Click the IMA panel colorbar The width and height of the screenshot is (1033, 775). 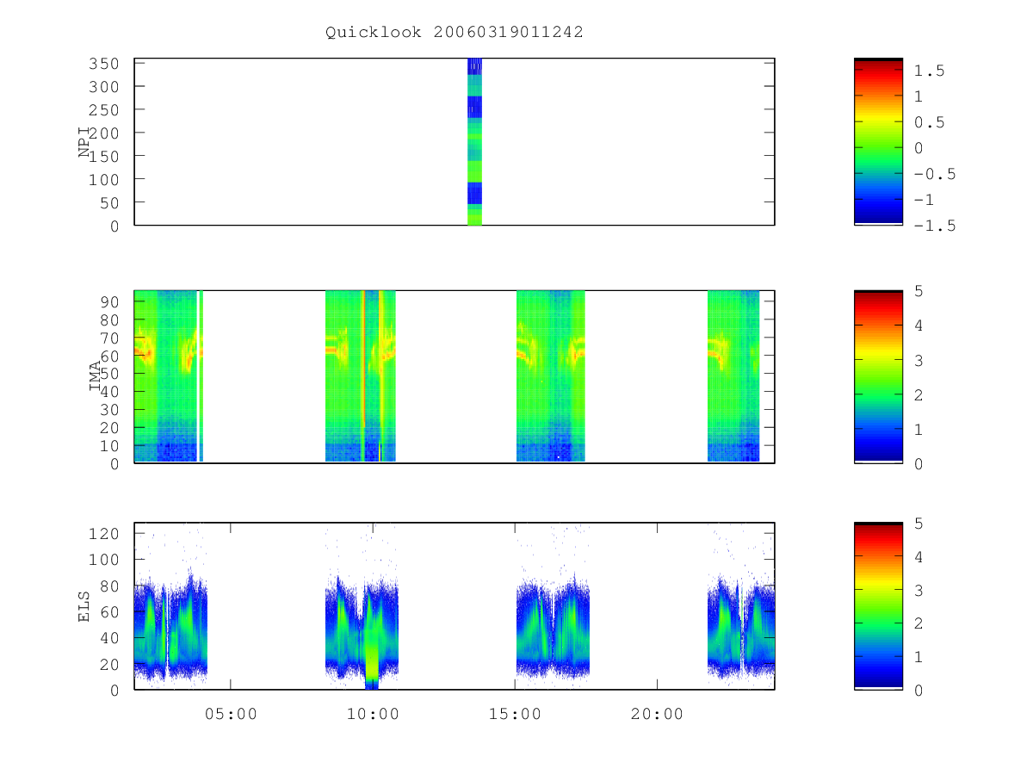click(x=878, y=376)
